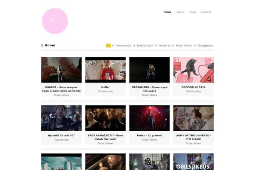Click Music Videos label under NEGRAMARO

tap(150, 95)
